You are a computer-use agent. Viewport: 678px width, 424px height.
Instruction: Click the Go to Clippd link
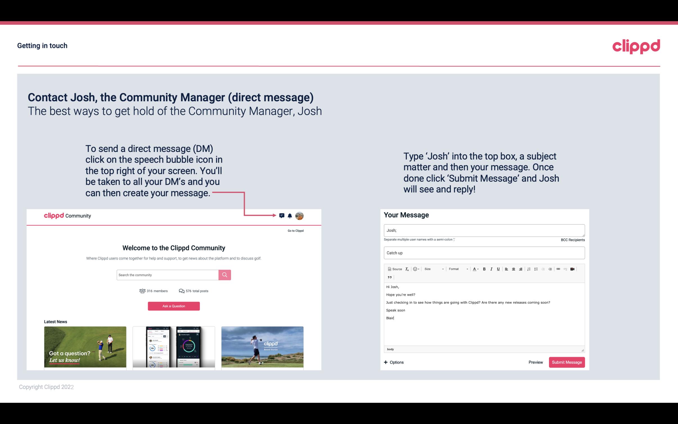[x=295, y=230]
